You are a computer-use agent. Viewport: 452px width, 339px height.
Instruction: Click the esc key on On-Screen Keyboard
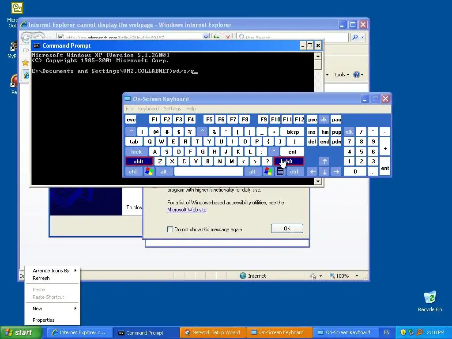pyautogui.click(x=131, y=120)
